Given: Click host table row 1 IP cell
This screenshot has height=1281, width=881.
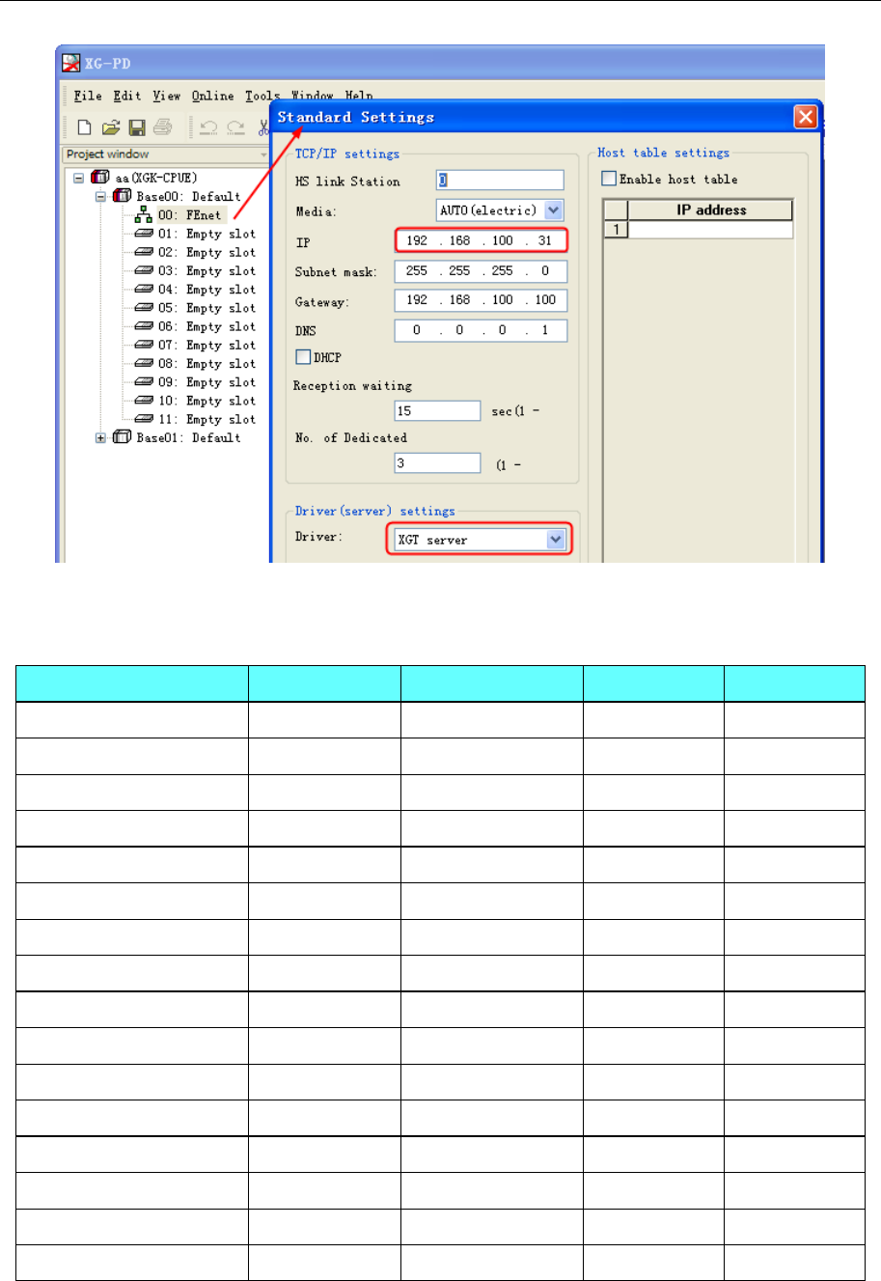Looking at the screenshot, I should click(710, 230).
